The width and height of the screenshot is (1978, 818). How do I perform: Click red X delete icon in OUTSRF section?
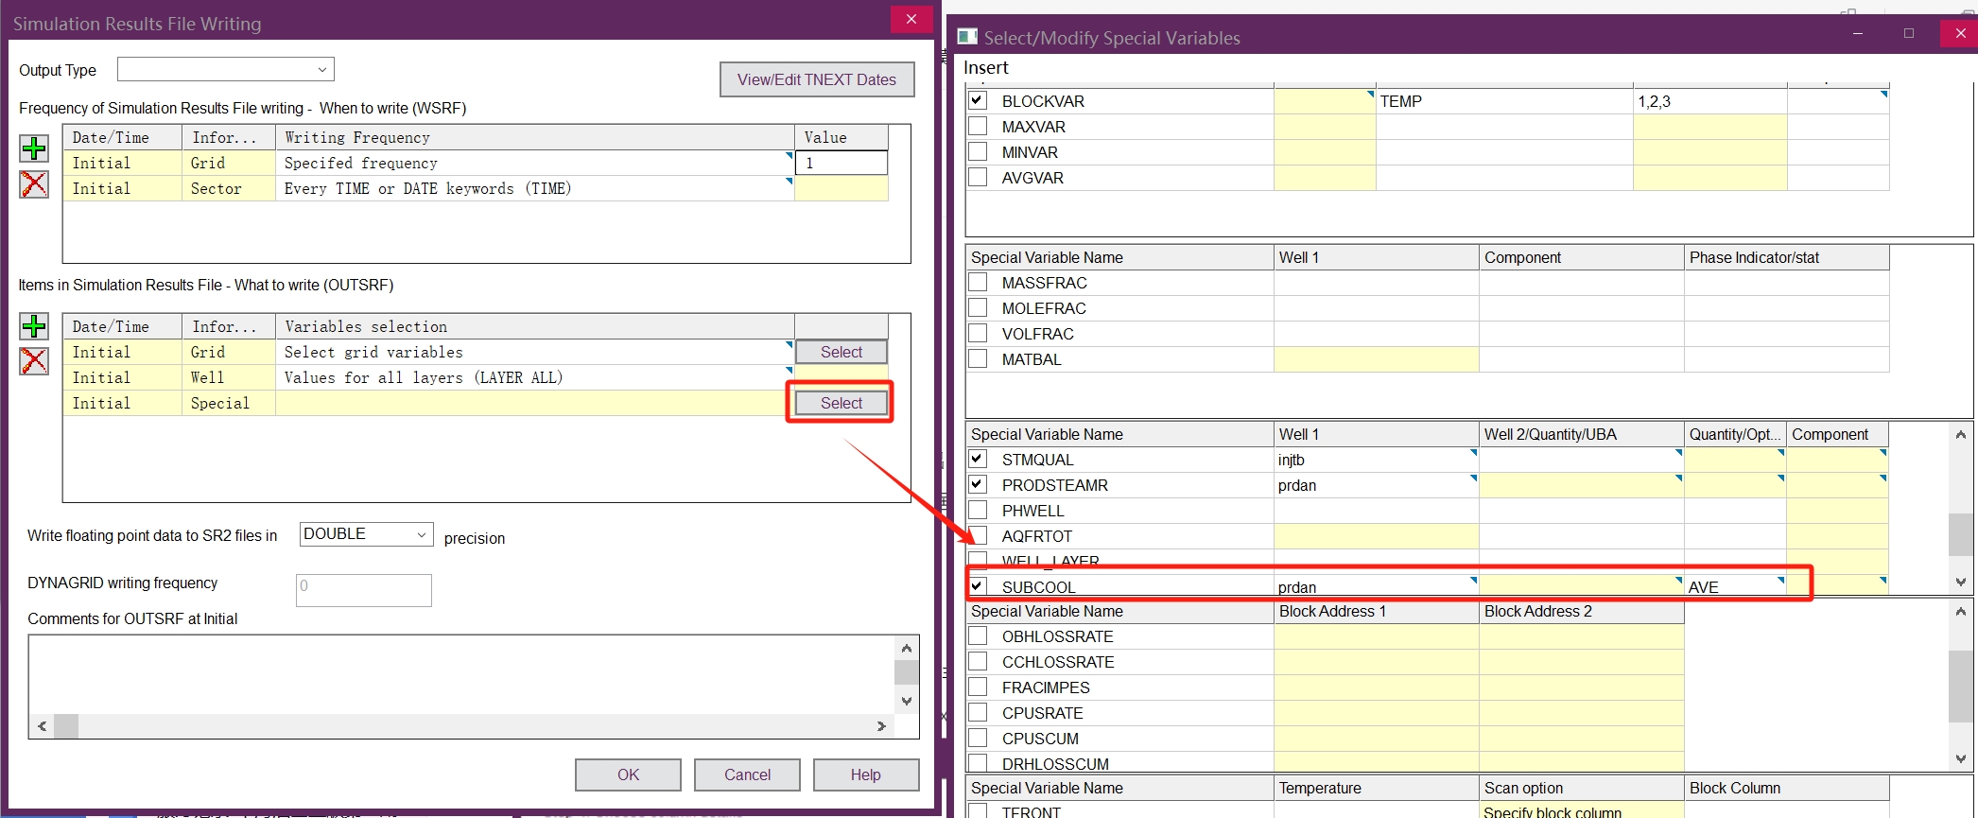(x=34, y=361)
